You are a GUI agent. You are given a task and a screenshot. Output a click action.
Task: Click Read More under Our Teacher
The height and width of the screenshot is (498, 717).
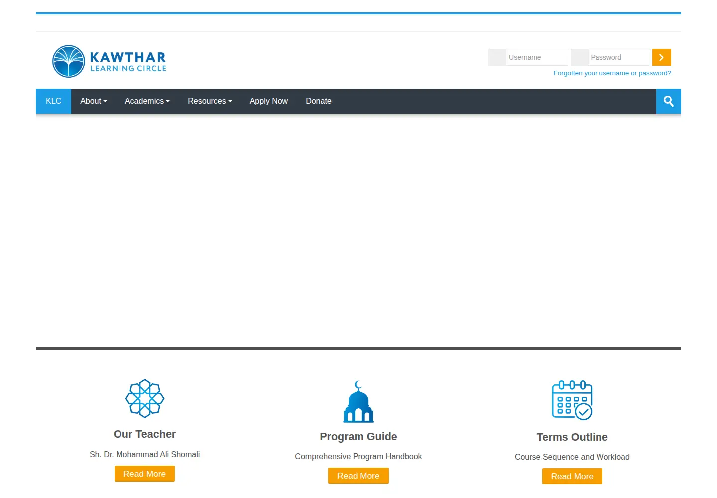click(x=144, y=474)
